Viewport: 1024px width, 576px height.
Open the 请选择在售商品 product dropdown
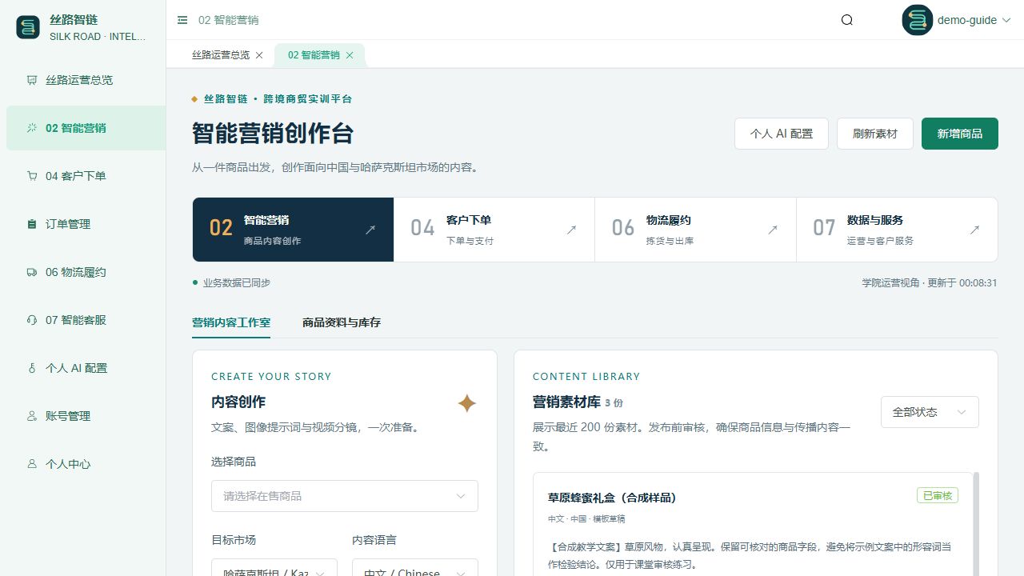coord(345,496)
